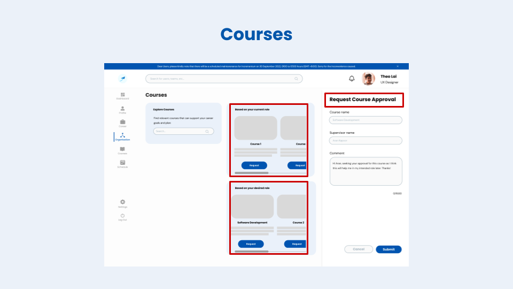Viewport: 513px width, 289px height.
Task: Click into the Comment text area
Action: pyautogui.click(x=366, y=171)
